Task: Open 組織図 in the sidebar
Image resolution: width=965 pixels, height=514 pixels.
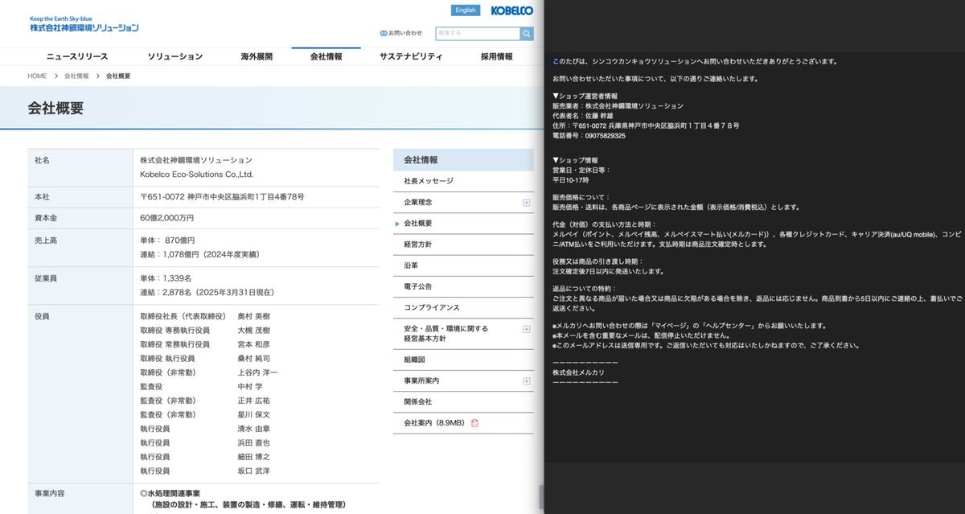Action: [414, 360]
